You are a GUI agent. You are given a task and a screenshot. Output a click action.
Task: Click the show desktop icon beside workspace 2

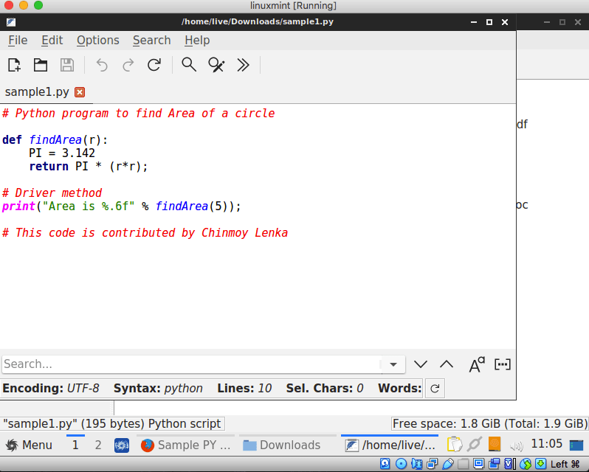pyautogui.click(x=122, y=445)
